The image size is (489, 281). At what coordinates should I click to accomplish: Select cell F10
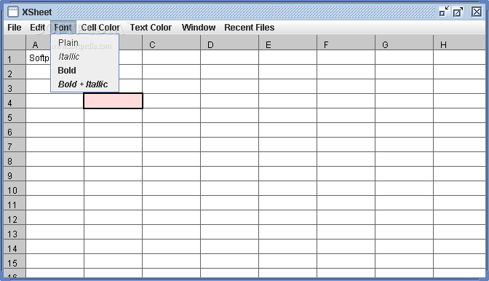tap(346, 189)
